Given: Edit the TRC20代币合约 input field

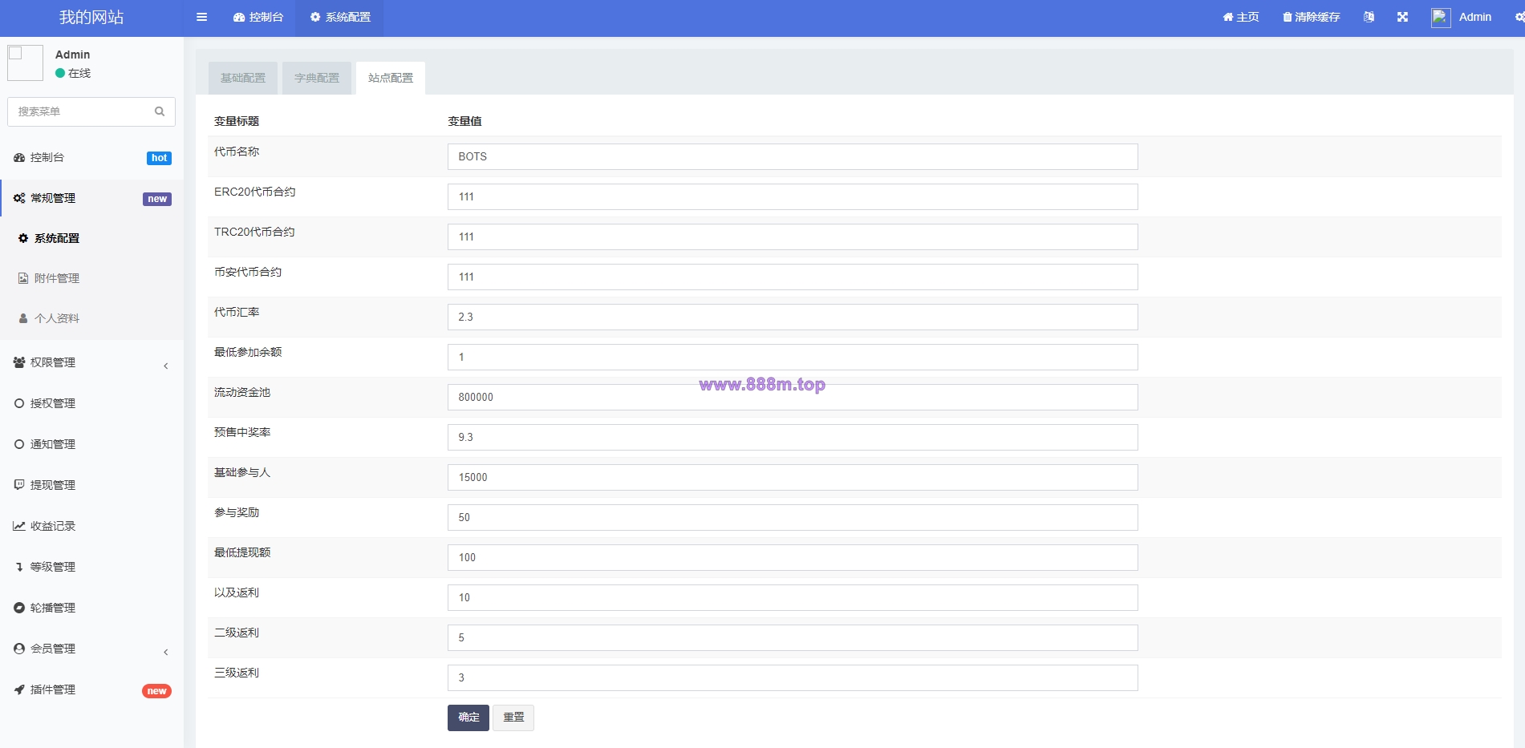Looking at the screenshot, I should [x=793, y=237].
